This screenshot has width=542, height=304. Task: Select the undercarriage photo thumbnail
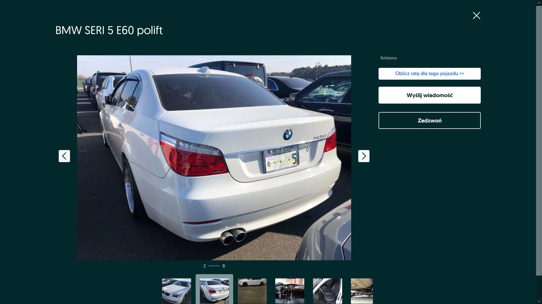point(362,291)
